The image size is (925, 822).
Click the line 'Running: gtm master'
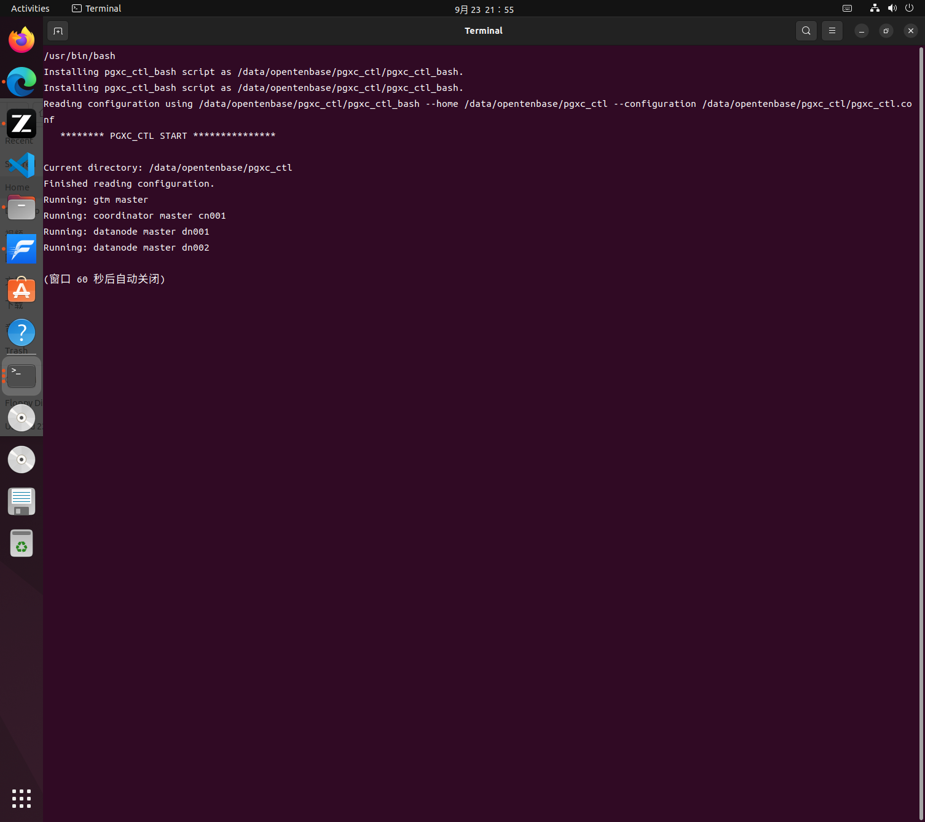96,200
